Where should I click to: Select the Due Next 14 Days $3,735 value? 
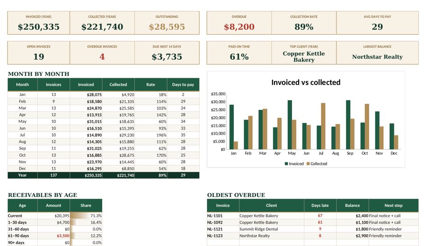point(167,57)
